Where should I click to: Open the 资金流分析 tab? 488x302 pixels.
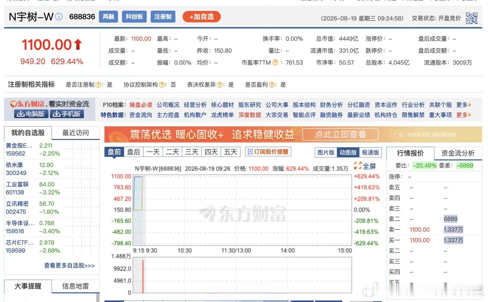click(x=458, y=153)
